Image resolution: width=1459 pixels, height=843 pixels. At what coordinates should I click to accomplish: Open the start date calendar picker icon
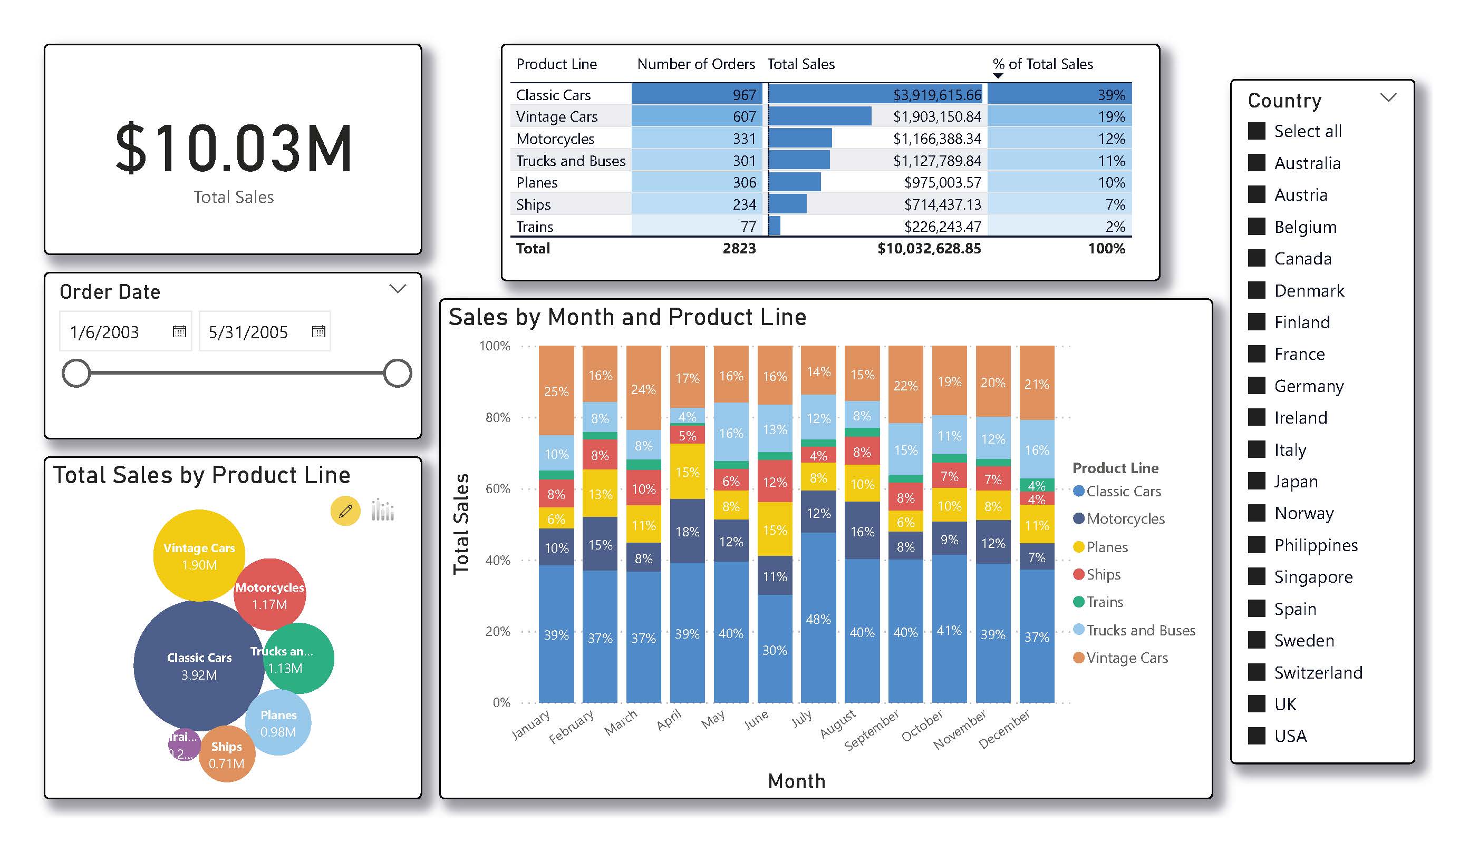pyautogui.click(x=179, y=331)
